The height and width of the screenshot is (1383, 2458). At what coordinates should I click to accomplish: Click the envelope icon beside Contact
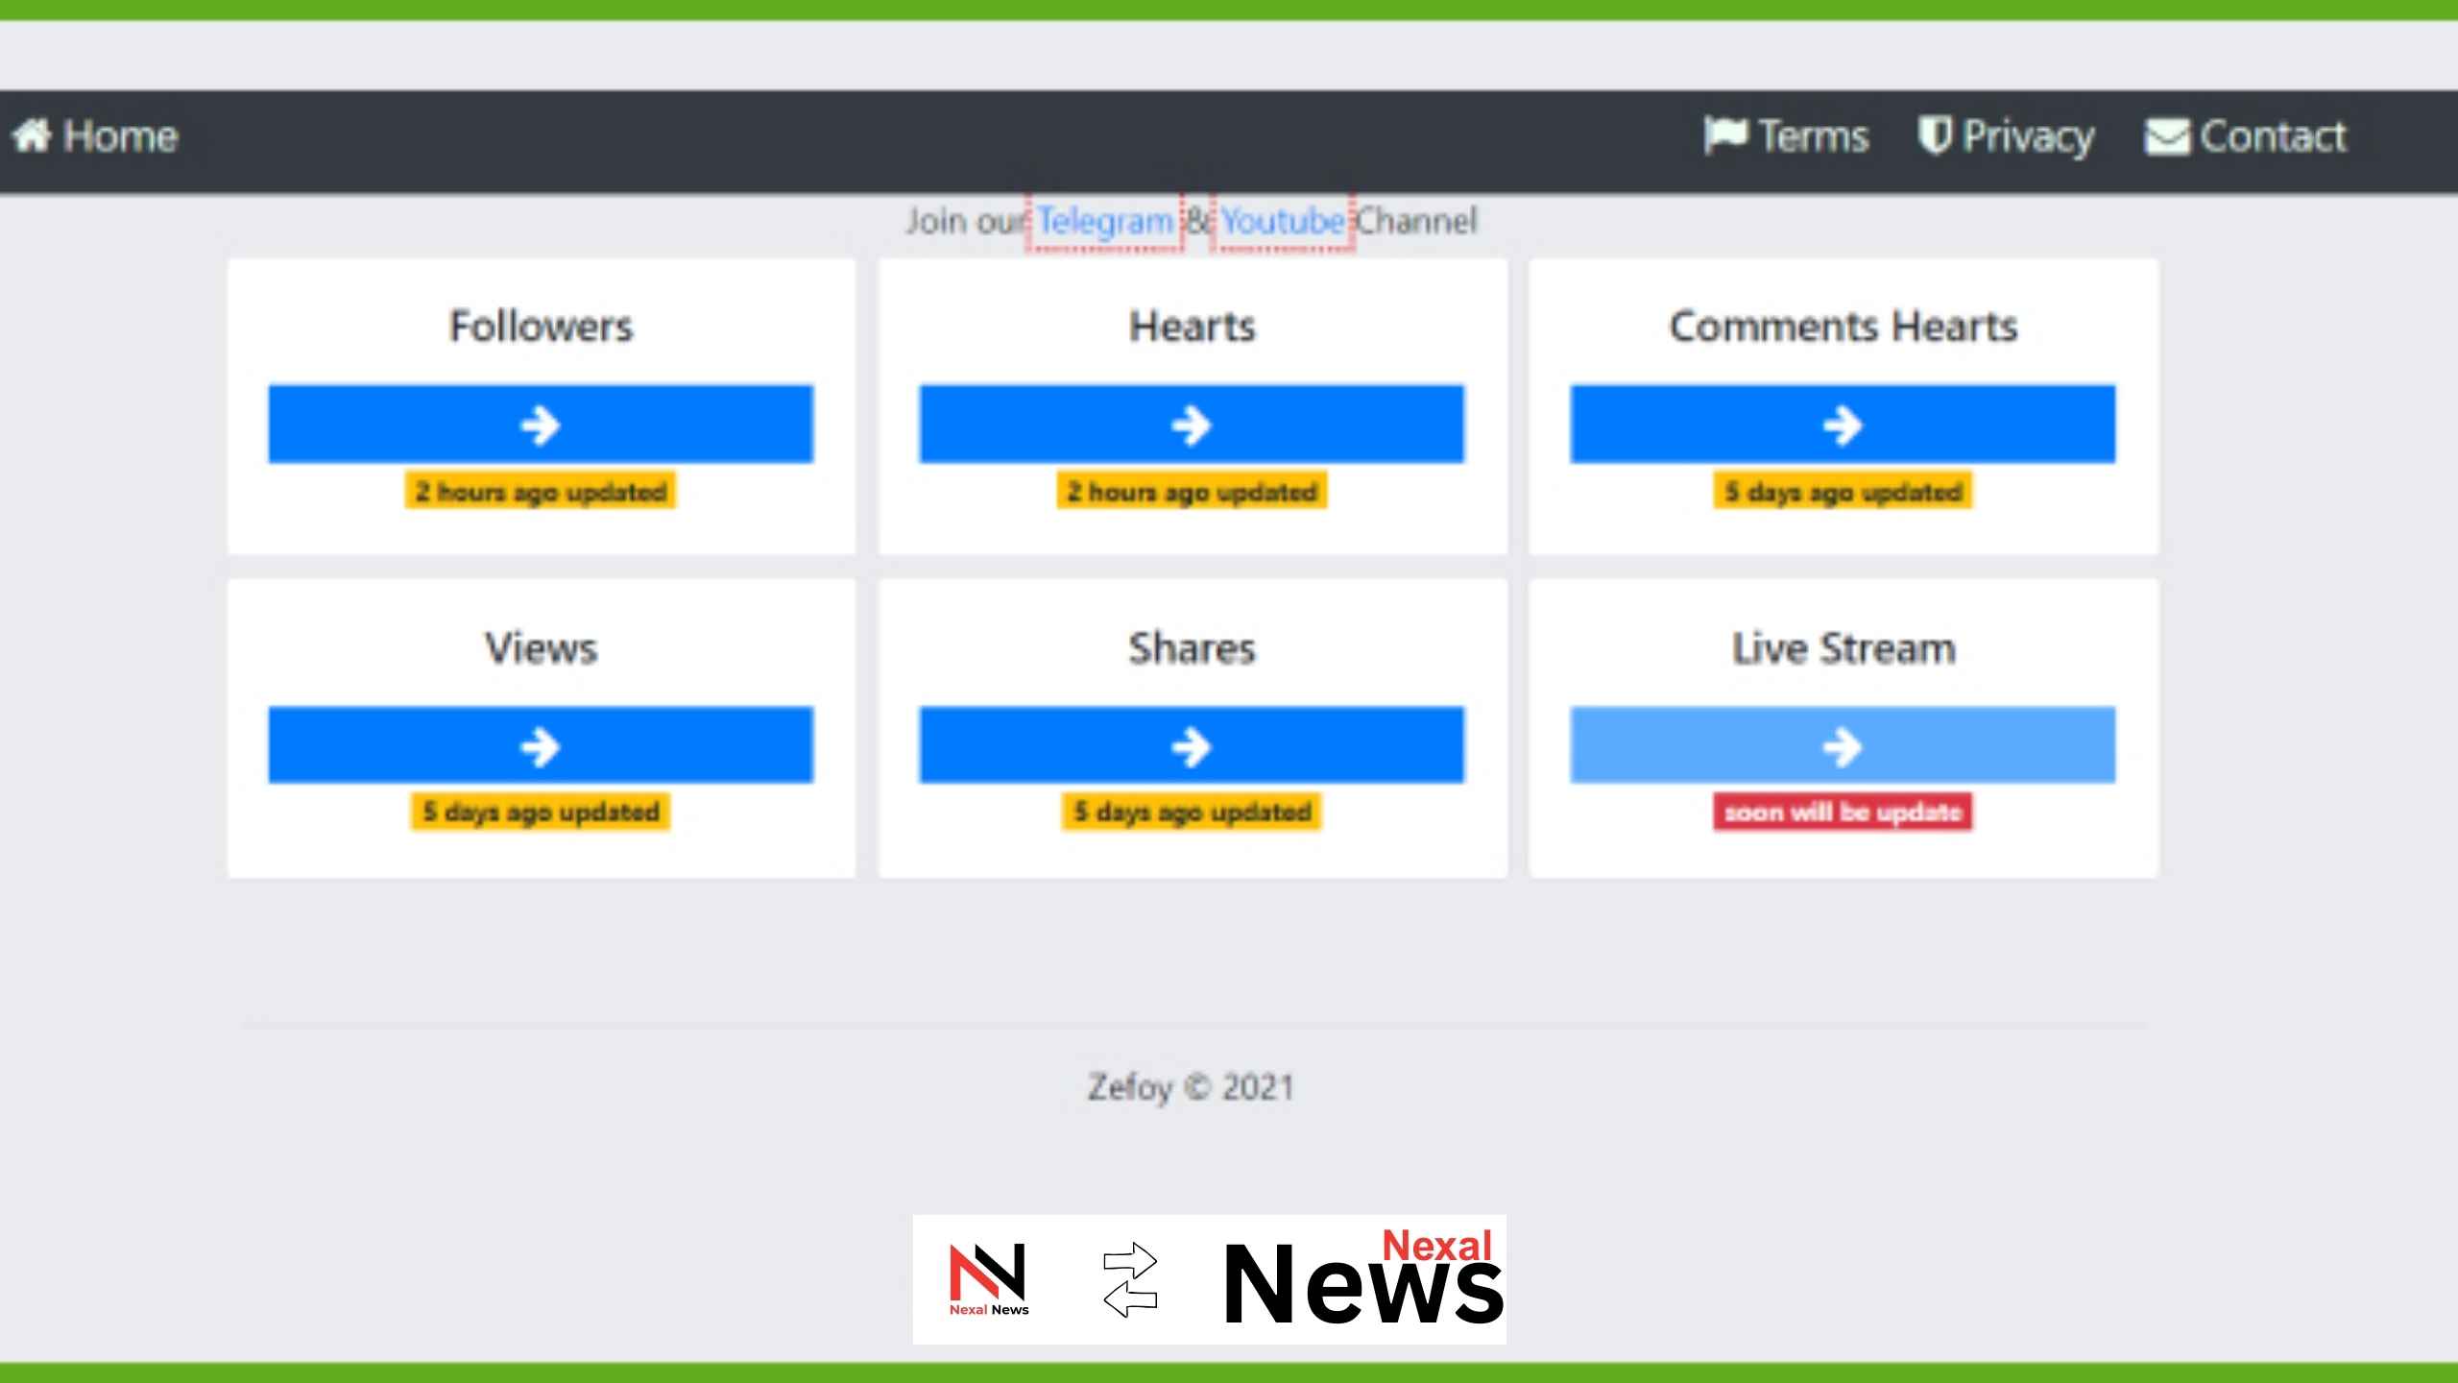click(x=2168, y=134)
